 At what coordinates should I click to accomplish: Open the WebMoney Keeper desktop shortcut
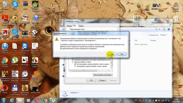pos(15,20)
